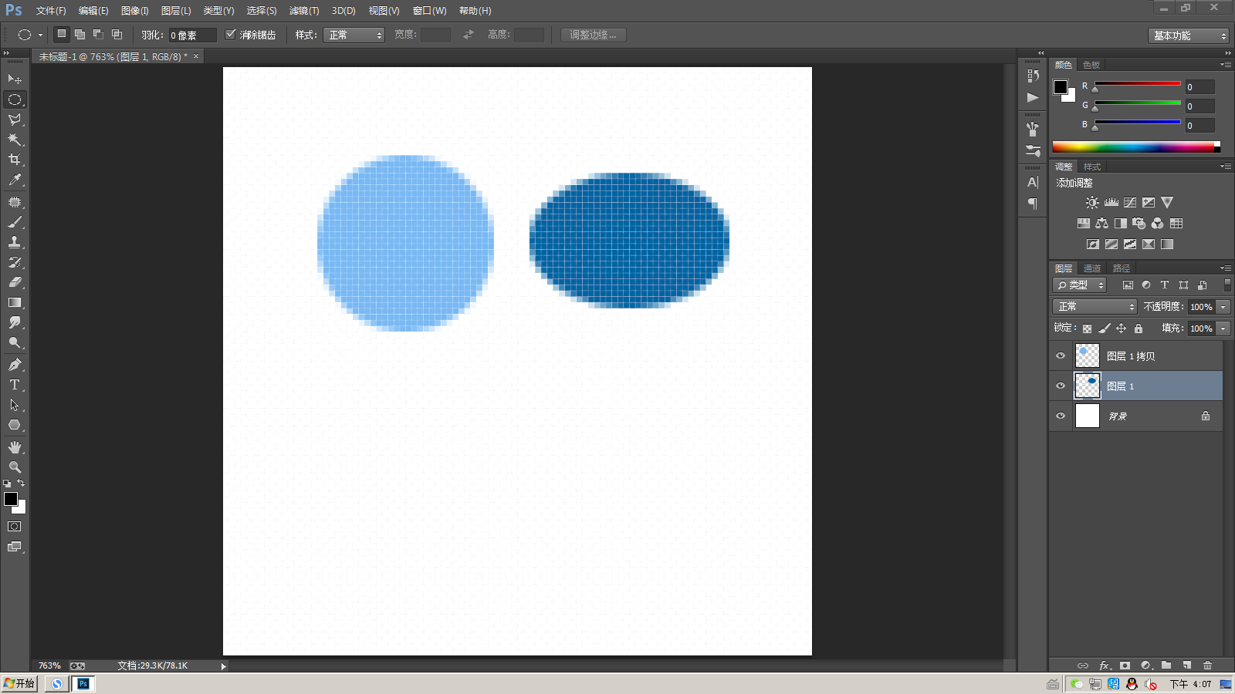Screen dimensions: 1235x694
Task: Select the Zoom tool
Action: [x=15, y=467]
